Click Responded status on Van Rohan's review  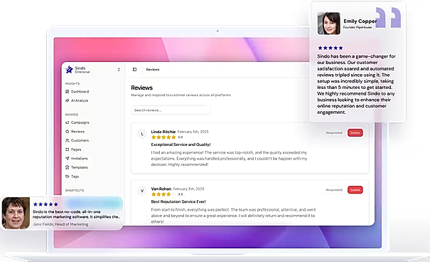pos(334,190)
